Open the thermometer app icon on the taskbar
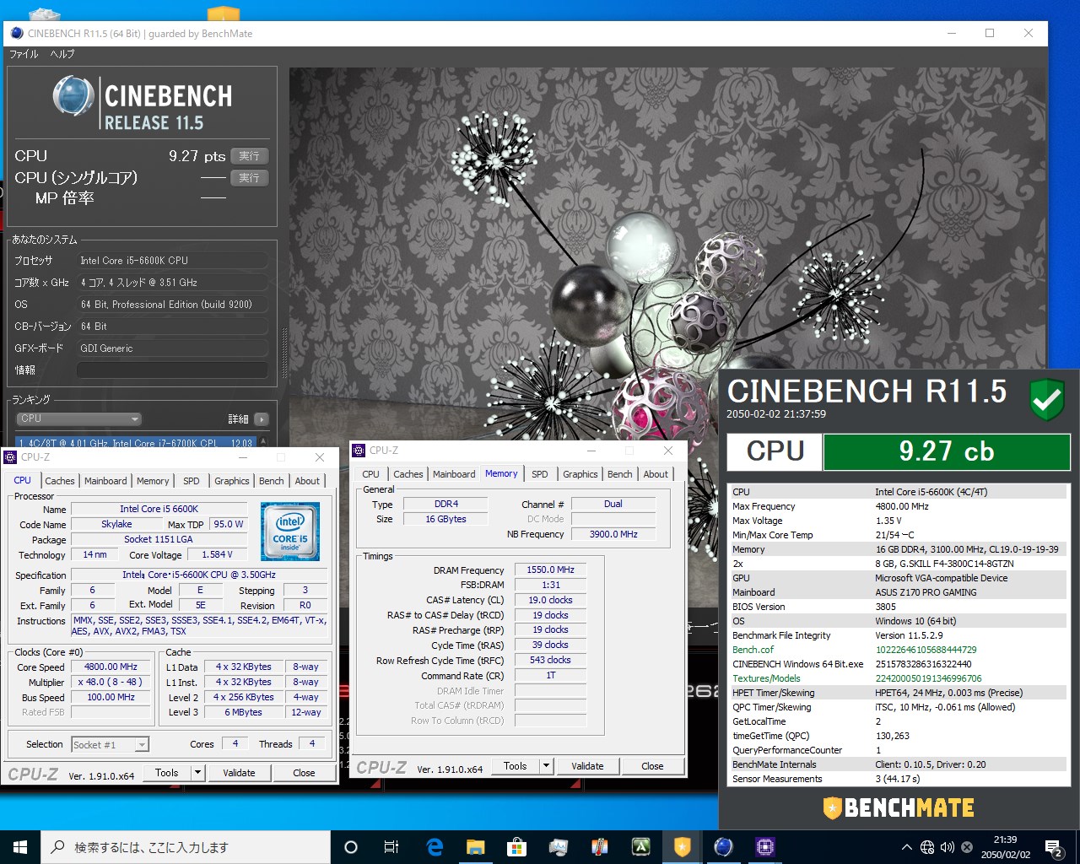The image size is (1080, 864). click(599, 847)
